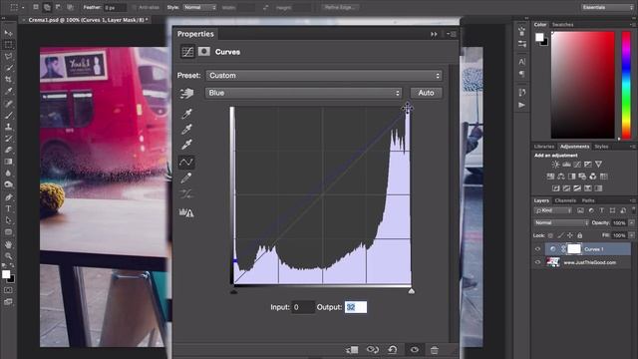Open the Essentials workspace dropdown
The image size is (638, 359).
[x=607, y=7]
